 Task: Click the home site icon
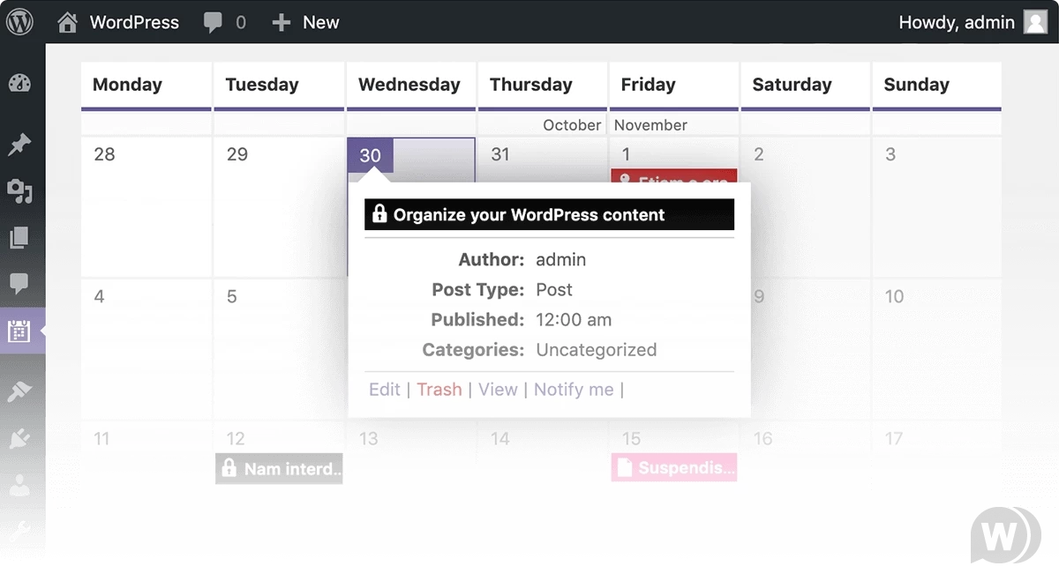pyautogui.click(x=67, y=22)
